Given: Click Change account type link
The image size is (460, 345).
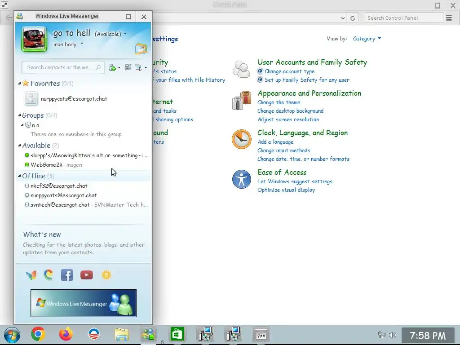Looking at the screenshot, I should (x=289, y=71).
